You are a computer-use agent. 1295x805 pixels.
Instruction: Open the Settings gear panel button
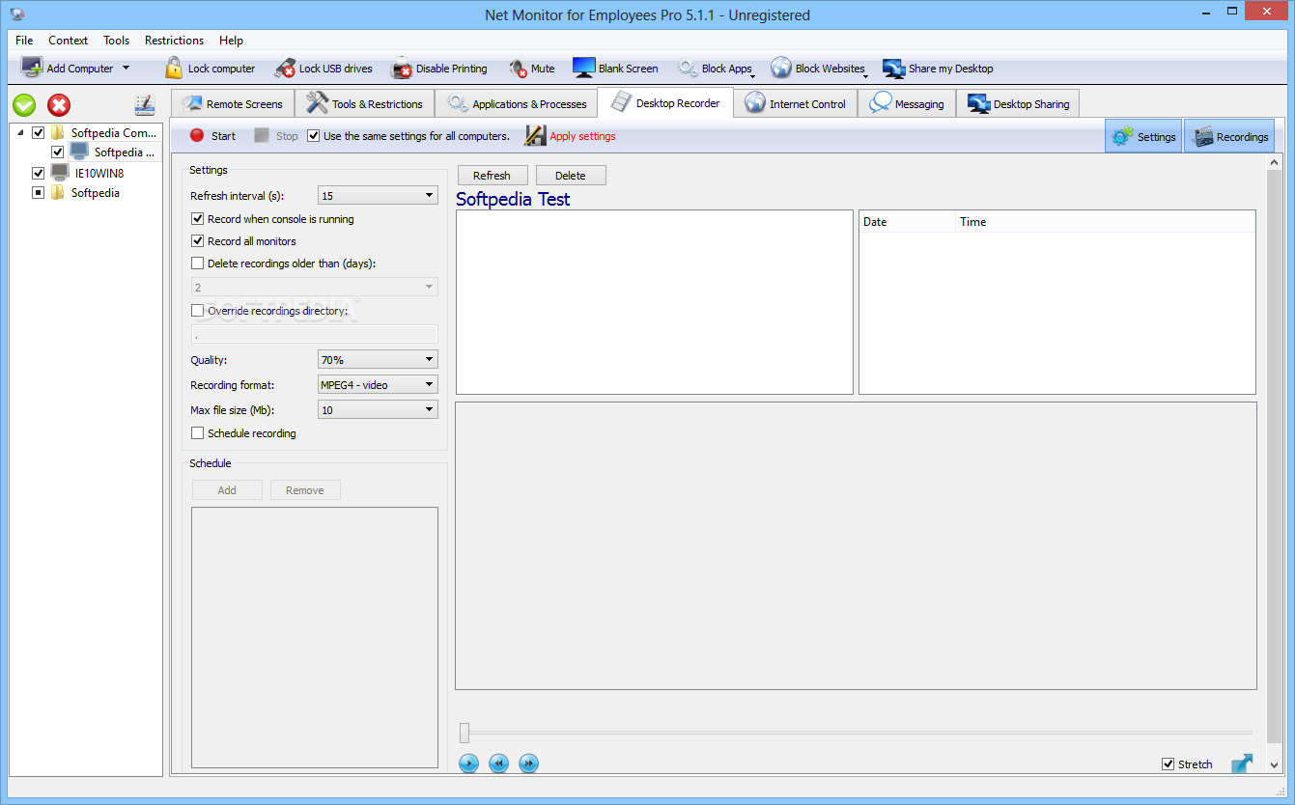coord(1143,136)
